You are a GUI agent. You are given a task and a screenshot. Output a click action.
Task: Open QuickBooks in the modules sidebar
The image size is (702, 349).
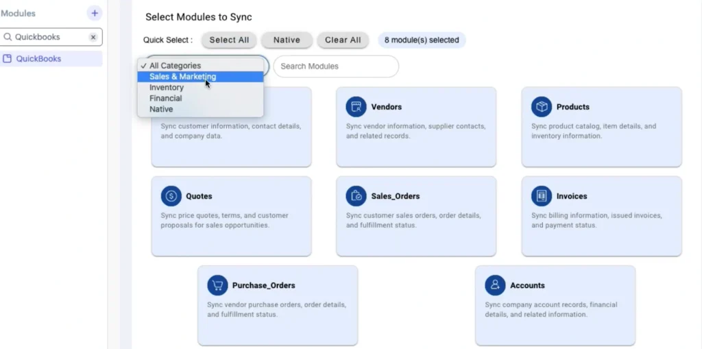pyautogui.click(x=51, y=59)
